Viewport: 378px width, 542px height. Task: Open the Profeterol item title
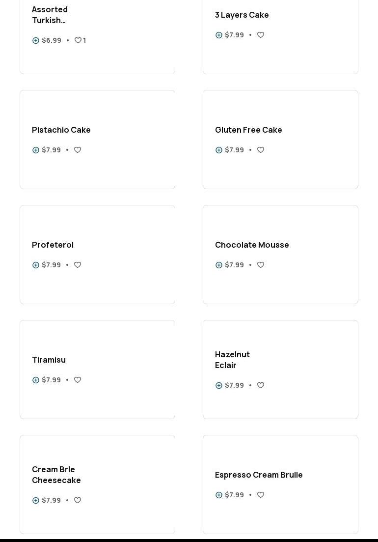pyautogui.click(x=53, y=245)
